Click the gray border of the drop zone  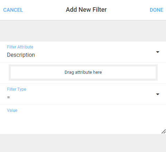pos(83,65)
